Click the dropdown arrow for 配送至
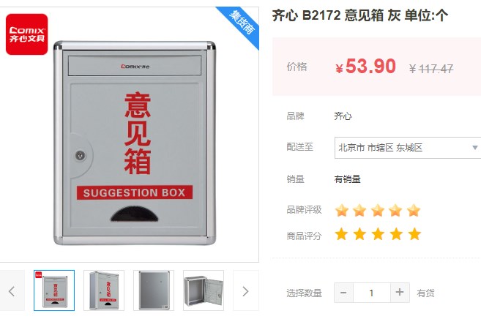Screen dimensions: 481x319 tap(475, 148)
